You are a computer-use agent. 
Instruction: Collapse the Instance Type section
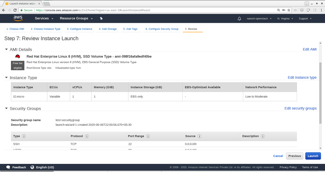point(6,78)
